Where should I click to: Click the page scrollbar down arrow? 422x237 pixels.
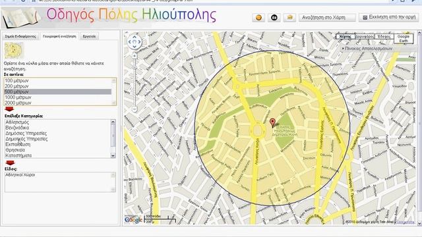click(x=419, y=223)
